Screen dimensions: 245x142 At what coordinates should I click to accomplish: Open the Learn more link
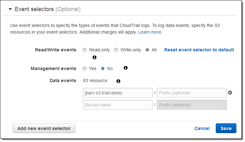tap(150, 32)
